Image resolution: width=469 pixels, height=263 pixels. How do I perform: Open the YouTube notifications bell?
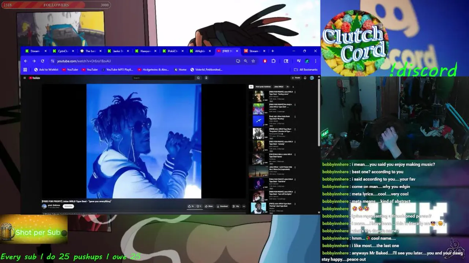305,78
